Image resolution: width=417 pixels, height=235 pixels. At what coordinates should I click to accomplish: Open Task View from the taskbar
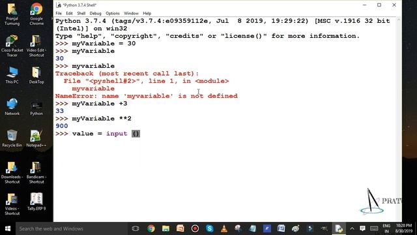pyautogui.click(x=136, y=228)
